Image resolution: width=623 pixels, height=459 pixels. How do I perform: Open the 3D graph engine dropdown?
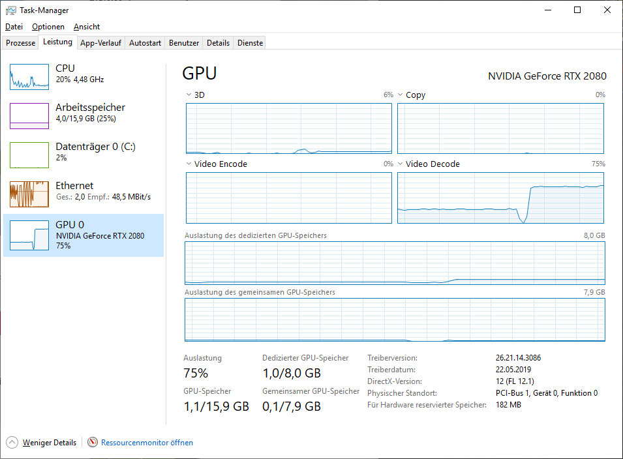[189, 95]
